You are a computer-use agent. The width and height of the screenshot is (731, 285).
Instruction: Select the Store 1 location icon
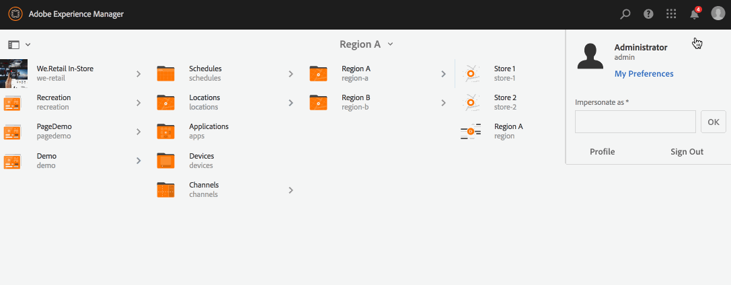click(x=470, y=73)
